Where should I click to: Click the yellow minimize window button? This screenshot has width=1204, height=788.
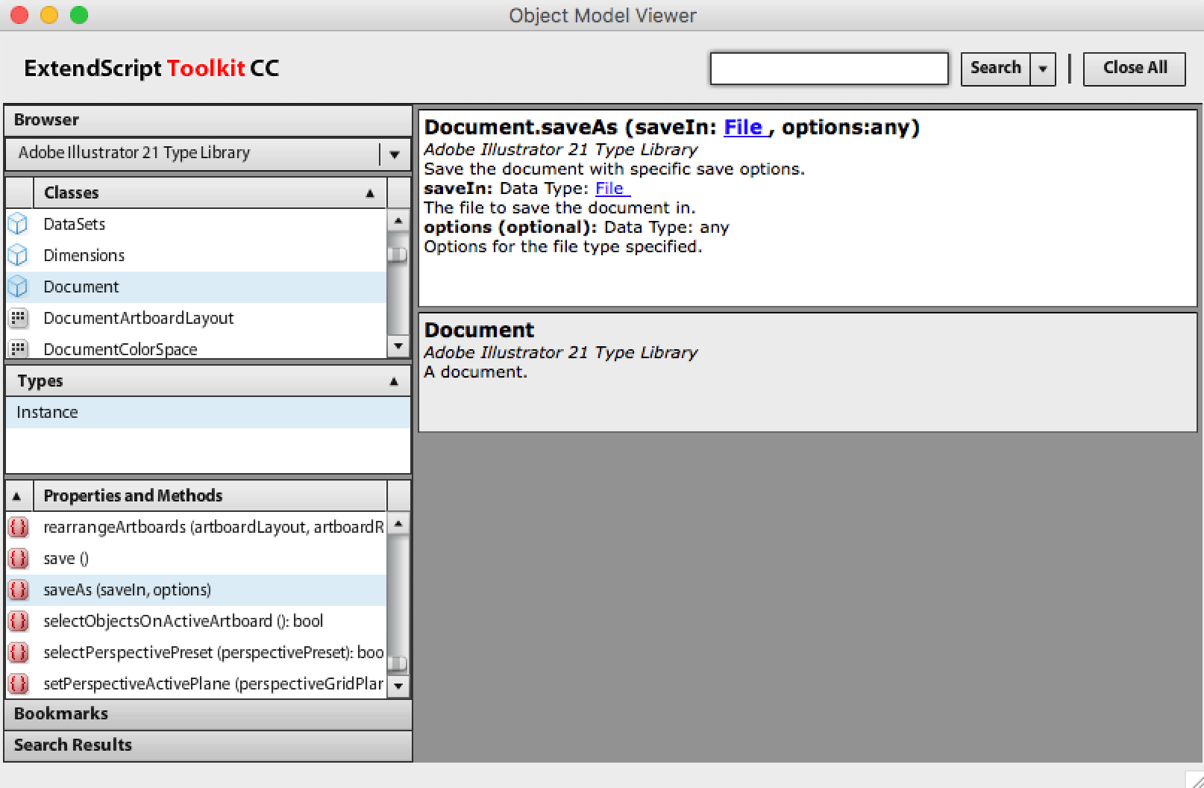tap(49, 15)
